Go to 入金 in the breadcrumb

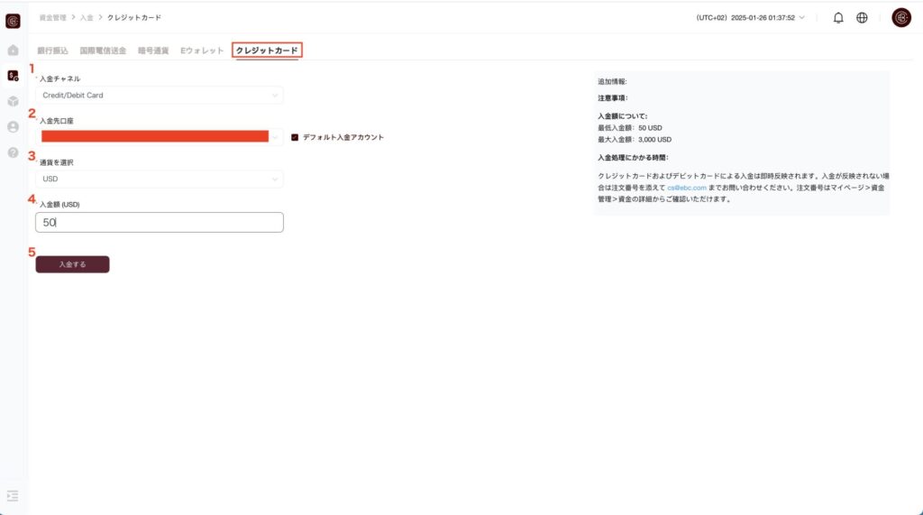coord(87,18)
